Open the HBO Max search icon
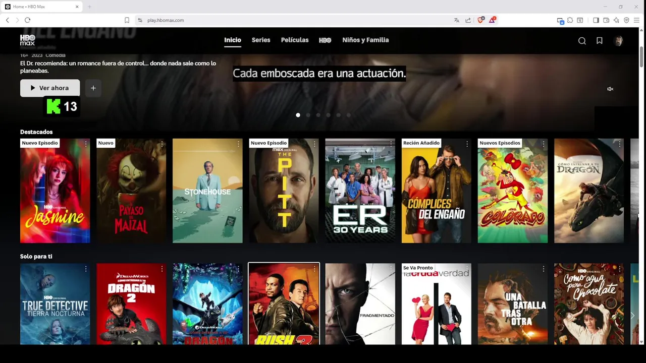The width and height of the screenshot is (646, 363). click(582, 41)
